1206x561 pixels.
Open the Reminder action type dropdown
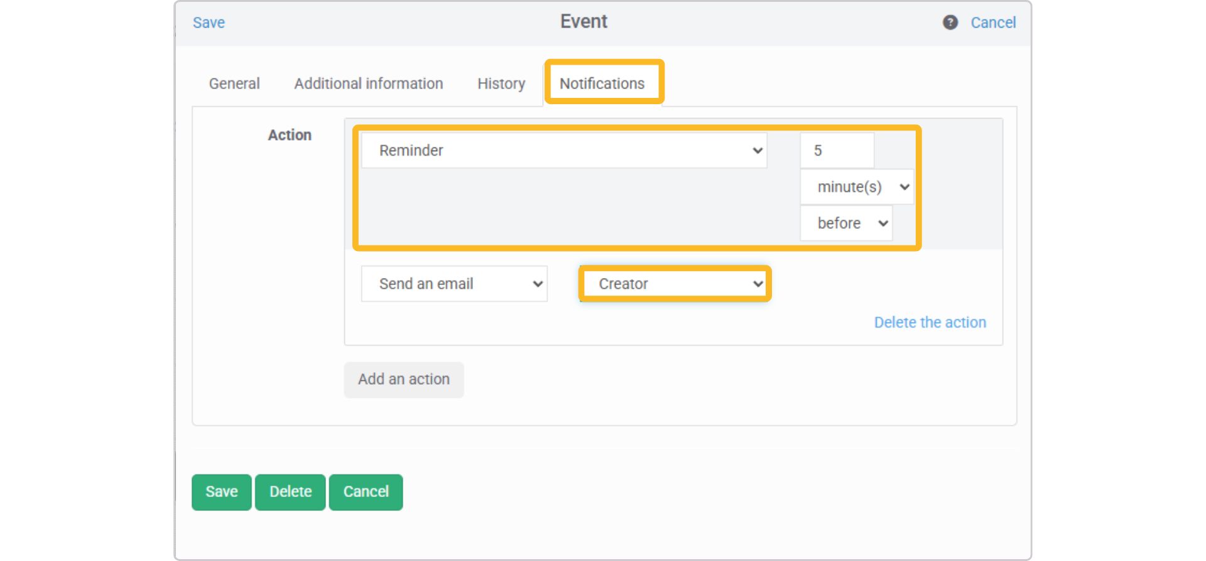point(563,151)
